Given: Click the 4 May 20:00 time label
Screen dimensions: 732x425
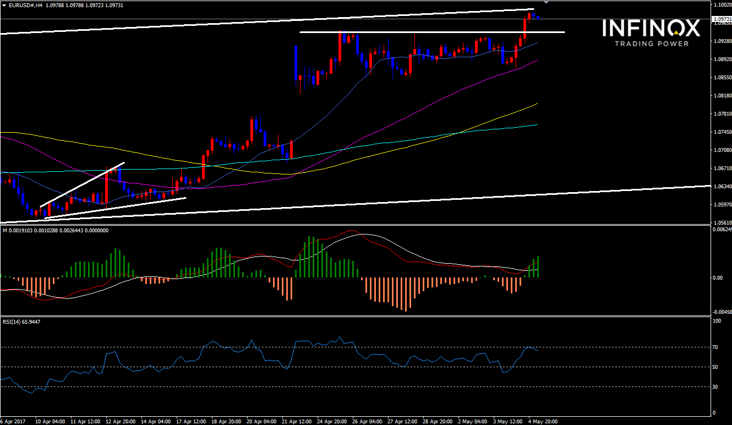Looking at the screenshot, I should tap(542, 421).
